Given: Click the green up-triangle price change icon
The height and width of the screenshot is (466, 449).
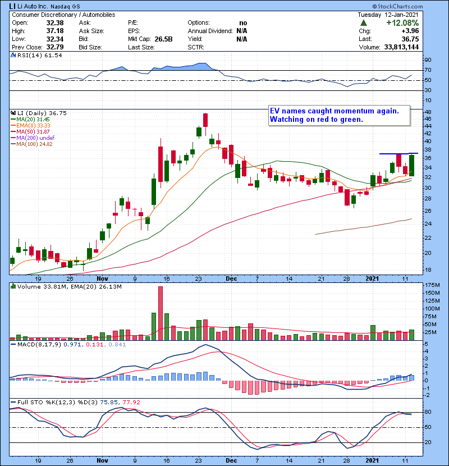Looking at the screenshot, I should click(364, 23).
